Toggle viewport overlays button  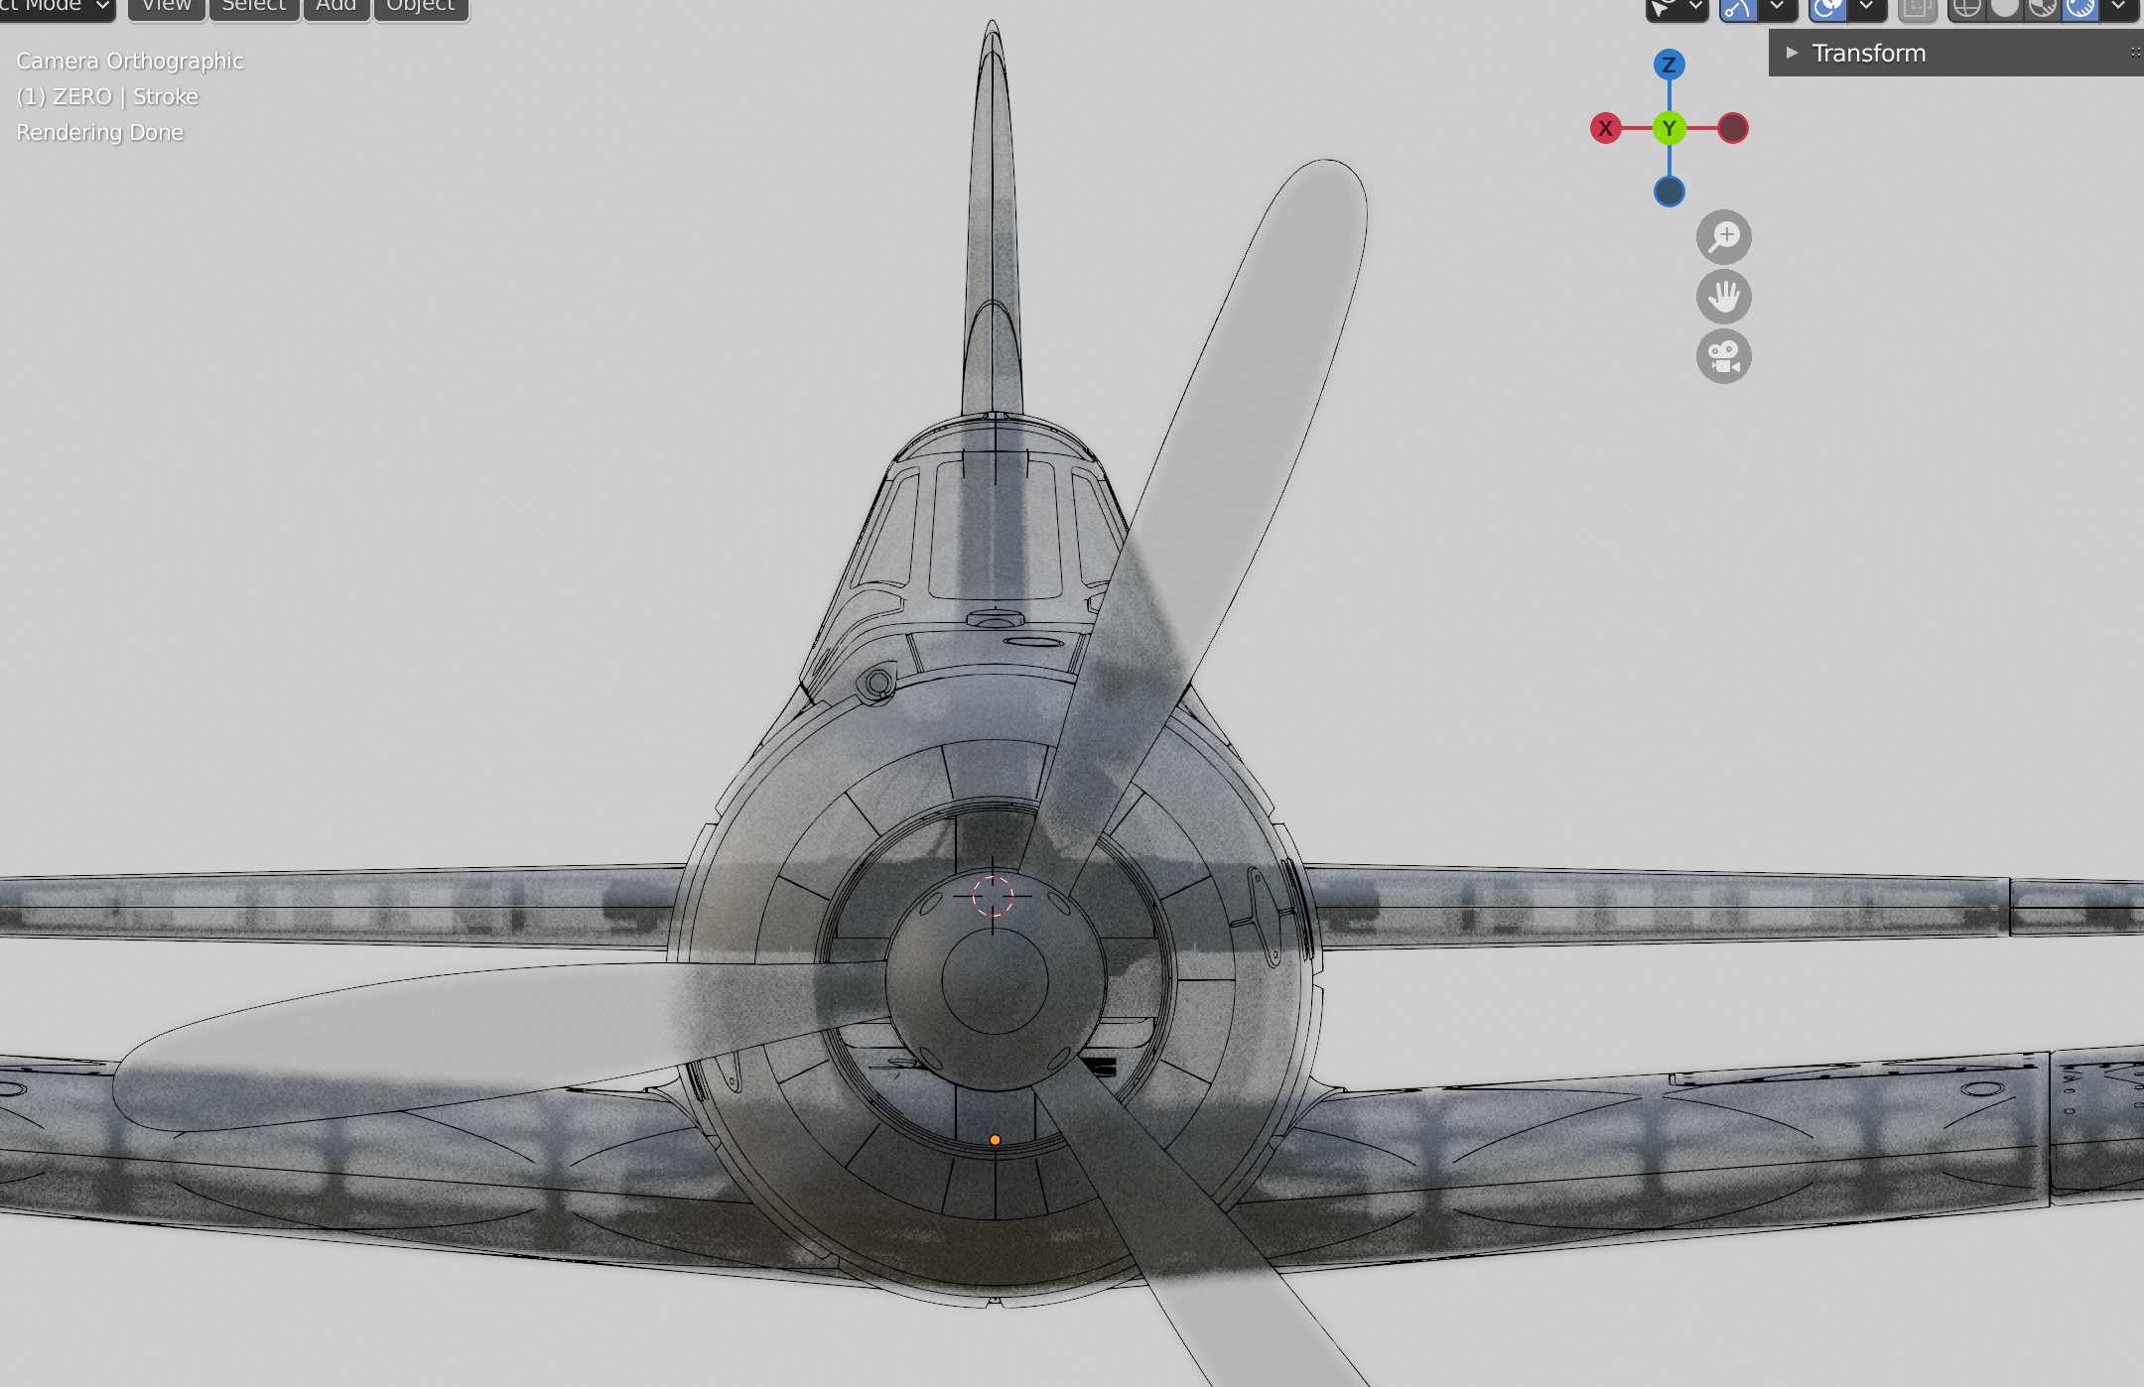pos(1827,8)
